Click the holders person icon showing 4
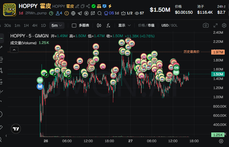229x147 pixels. click(59, 13)
